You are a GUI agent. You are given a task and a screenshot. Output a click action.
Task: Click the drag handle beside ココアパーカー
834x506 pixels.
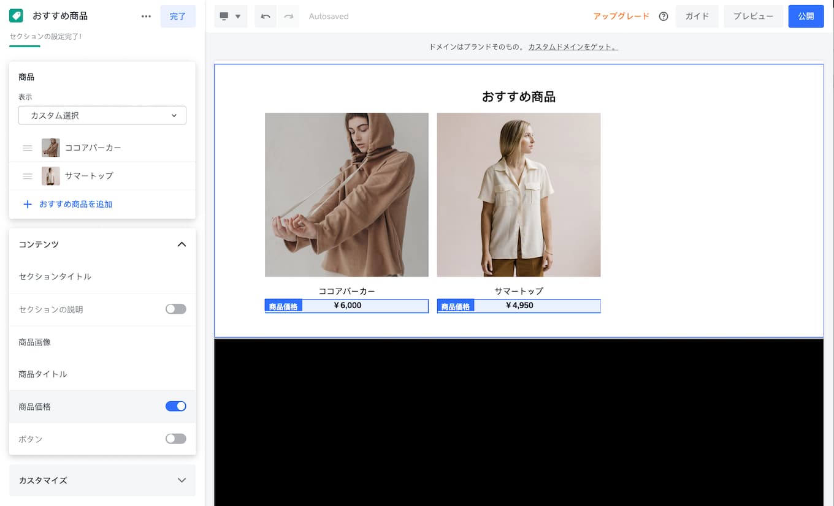28,148
